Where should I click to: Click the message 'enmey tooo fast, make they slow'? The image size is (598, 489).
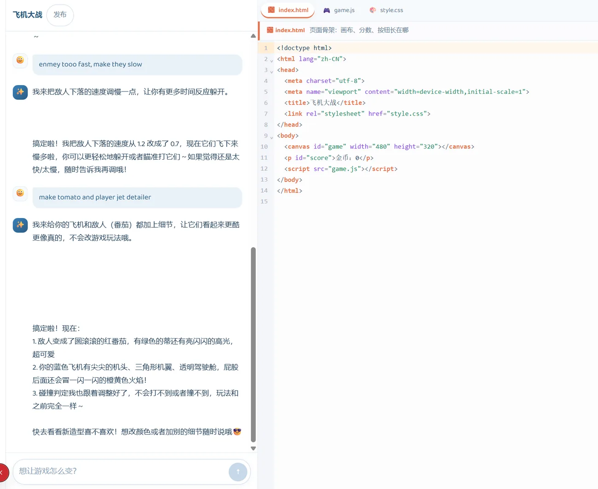point(137,64)
